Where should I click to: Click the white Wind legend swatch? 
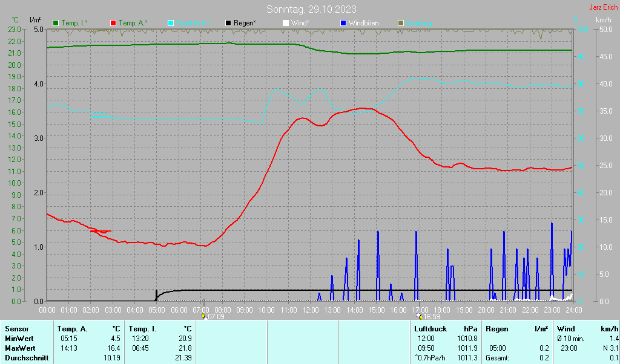[286, 24]
